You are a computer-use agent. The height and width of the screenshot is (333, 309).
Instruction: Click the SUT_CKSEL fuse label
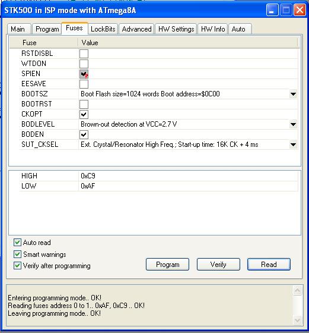point(40,144)
